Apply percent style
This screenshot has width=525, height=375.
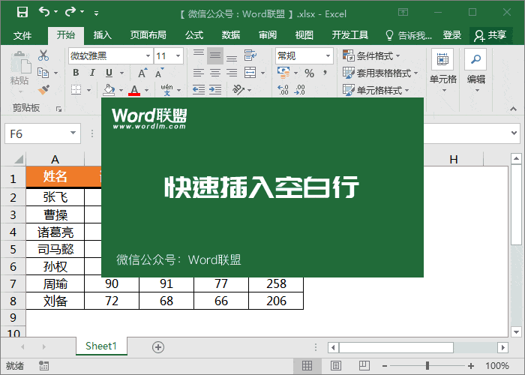pos(309,73)
